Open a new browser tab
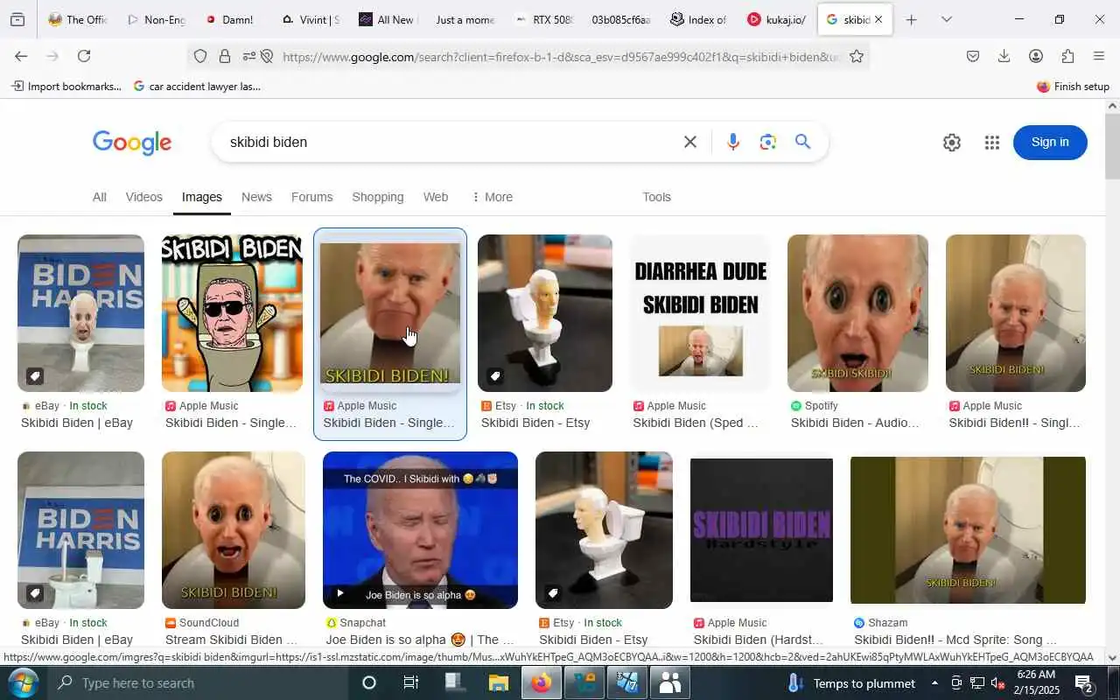1120x700 pixels. point(911,19)
